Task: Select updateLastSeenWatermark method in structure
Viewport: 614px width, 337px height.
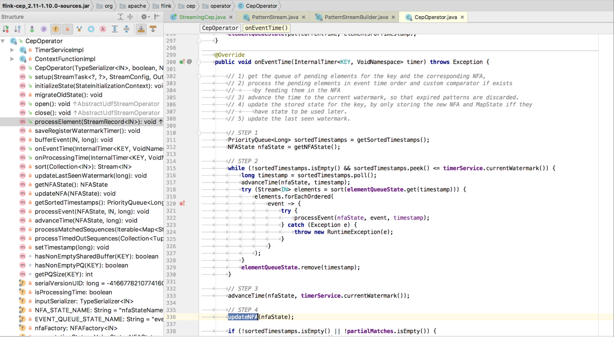Action: point(91,175)
